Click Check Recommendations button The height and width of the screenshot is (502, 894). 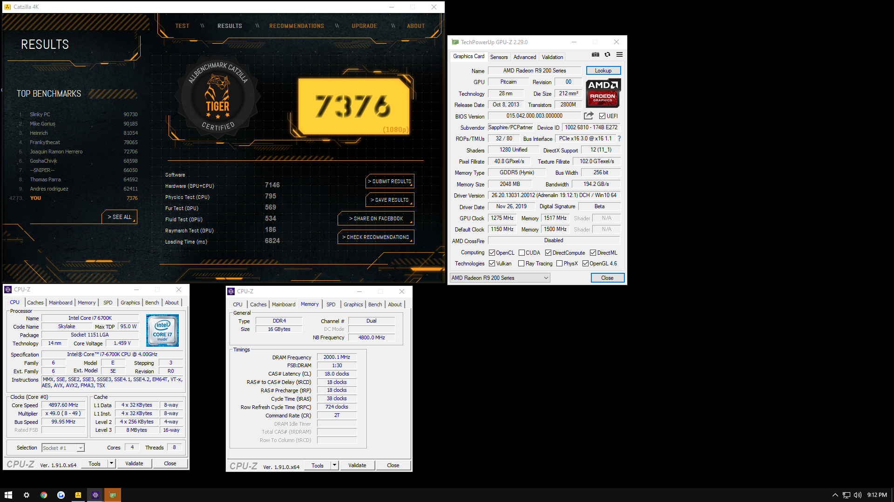click(x=376, y=237)
